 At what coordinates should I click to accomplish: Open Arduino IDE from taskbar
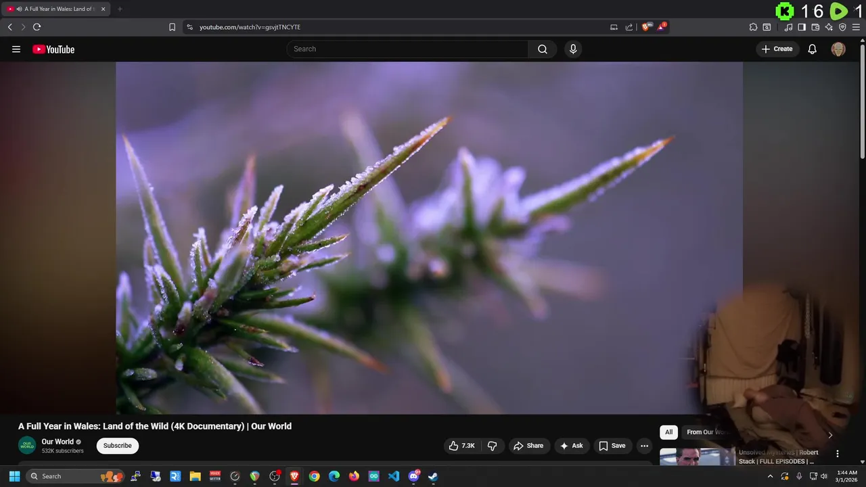373,476
